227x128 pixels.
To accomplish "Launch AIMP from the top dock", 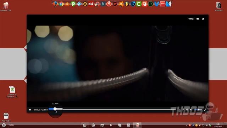I will (x=85, y=4).
